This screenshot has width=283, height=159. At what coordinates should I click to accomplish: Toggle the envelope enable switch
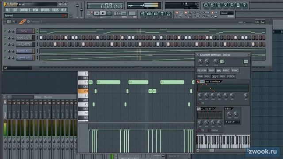[198, 82]
